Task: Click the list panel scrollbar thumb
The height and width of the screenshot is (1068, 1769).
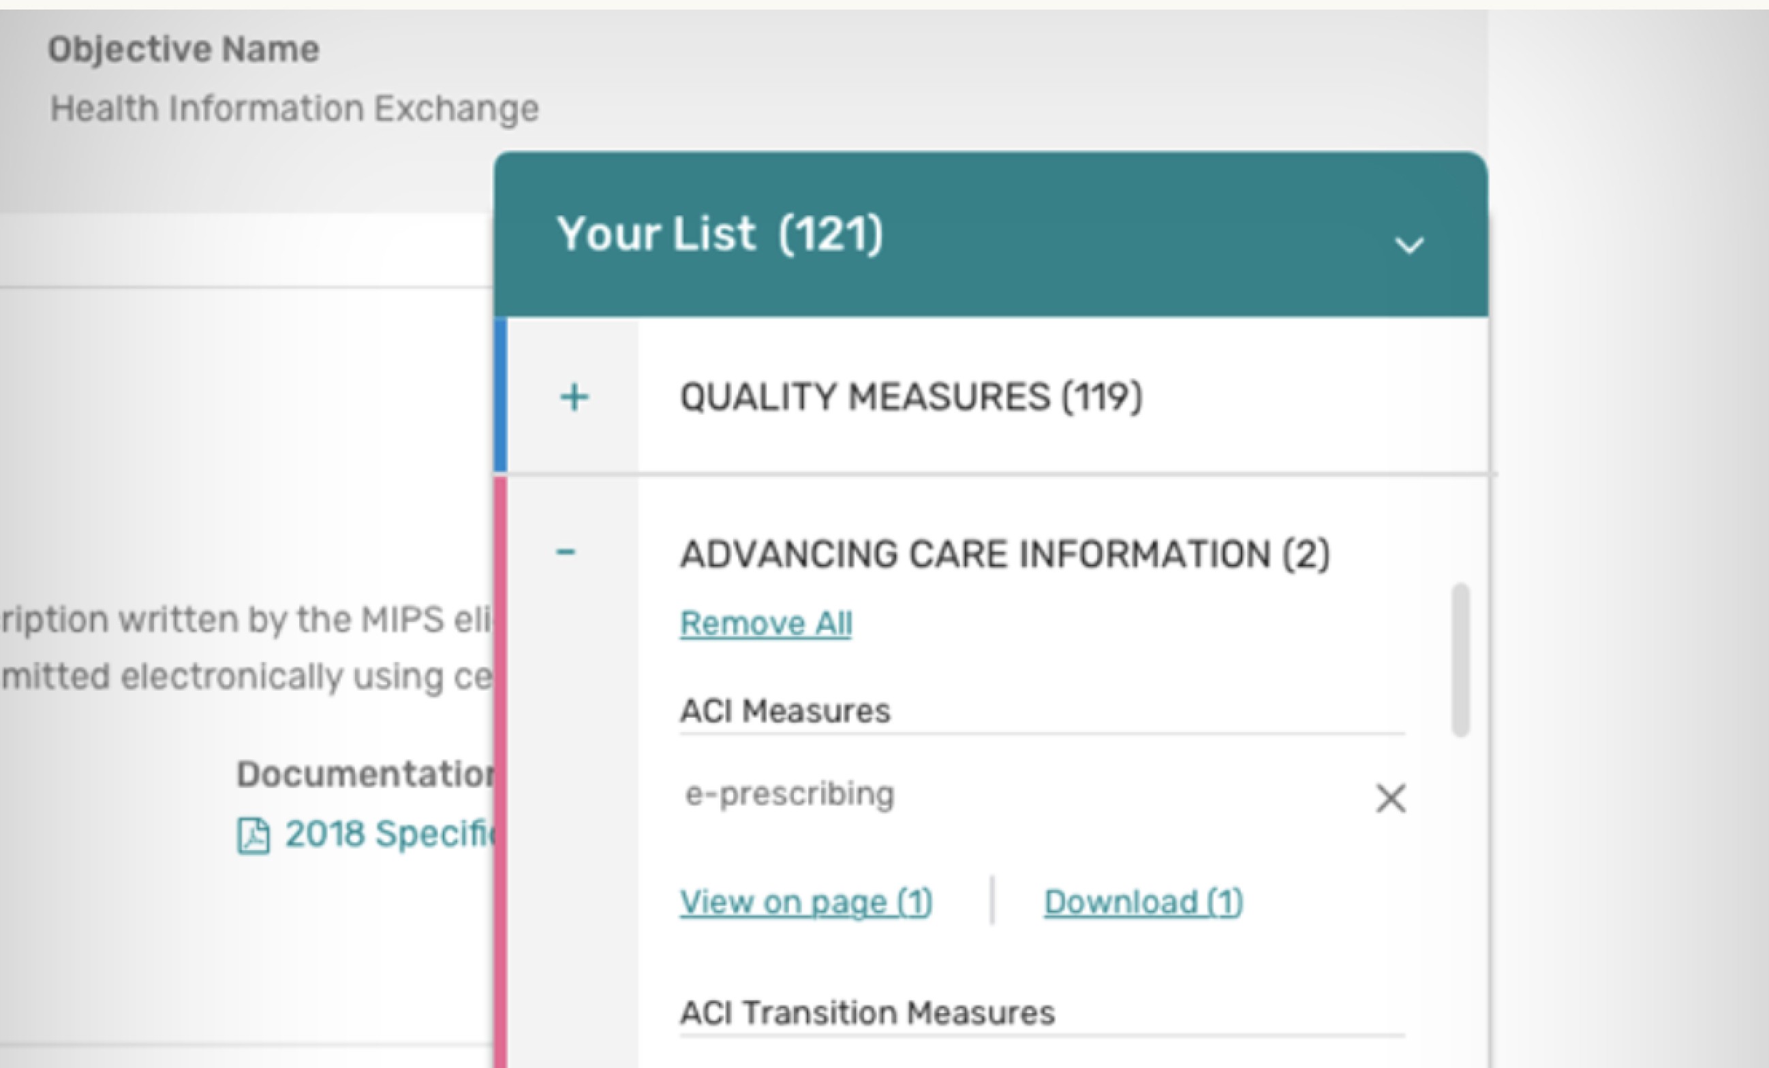Action: 1460,660
